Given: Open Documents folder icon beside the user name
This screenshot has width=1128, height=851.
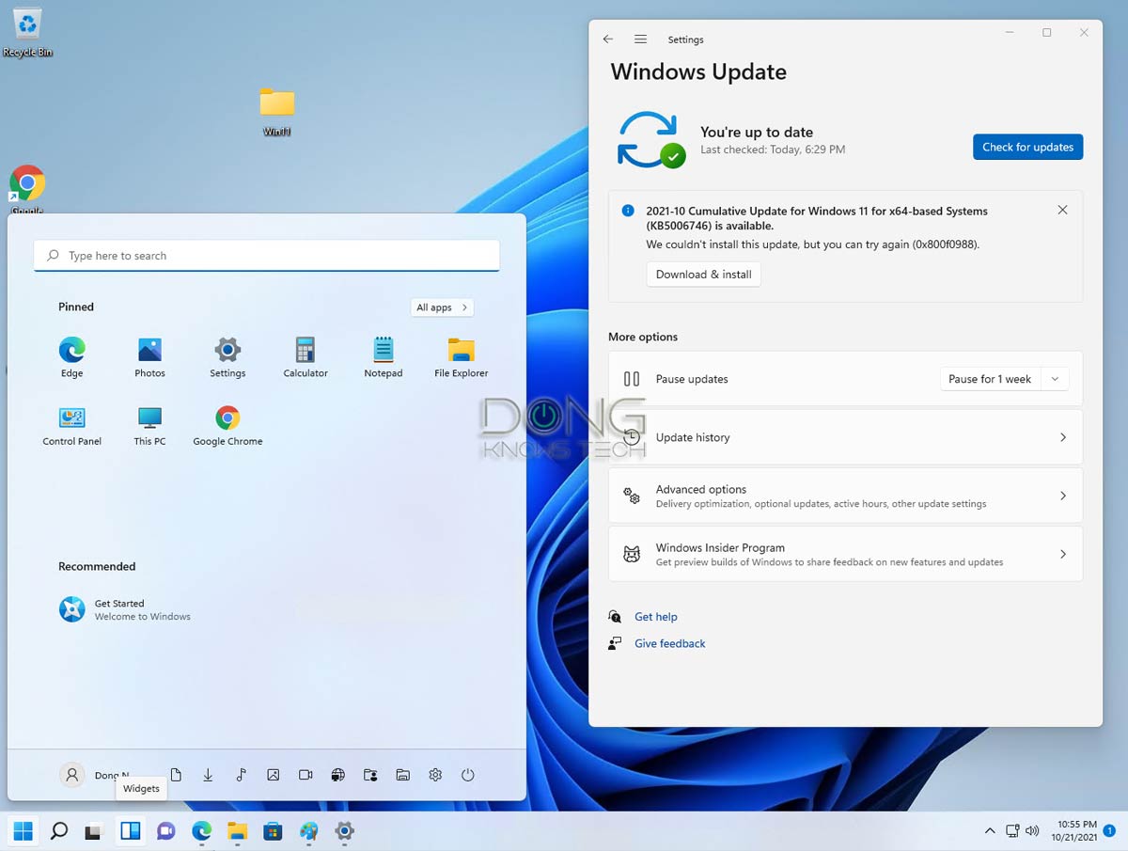Looking at the screenshot, I should (x=176, y=775).
